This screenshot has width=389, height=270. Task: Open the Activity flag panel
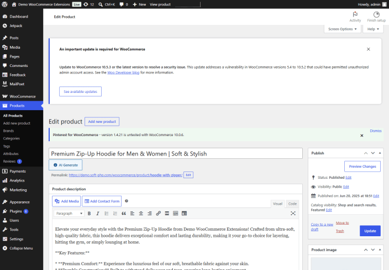pyautogui.click(x=355, y=17)
